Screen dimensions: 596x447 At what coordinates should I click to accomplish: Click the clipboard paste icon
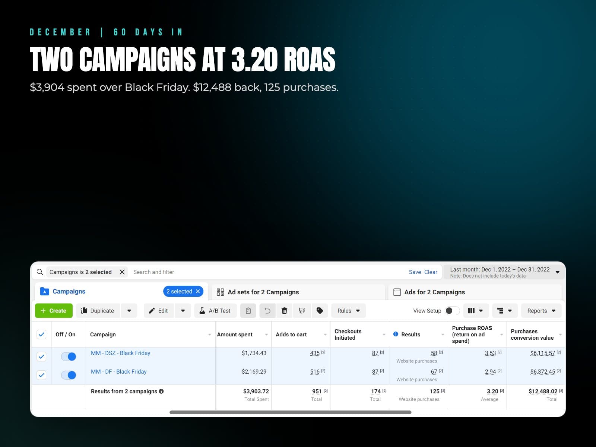(248, 311)
